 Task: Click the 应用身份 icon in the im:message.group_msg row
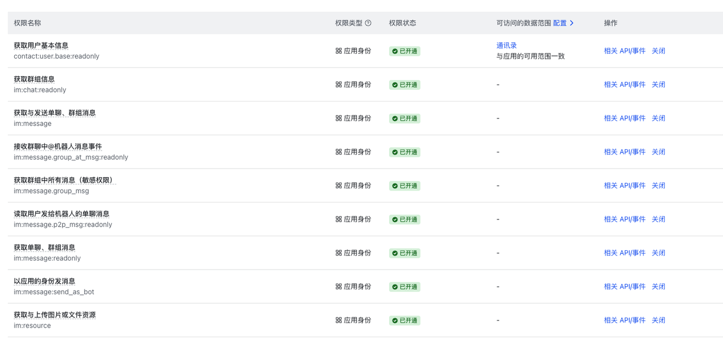[x=338, y=186]
